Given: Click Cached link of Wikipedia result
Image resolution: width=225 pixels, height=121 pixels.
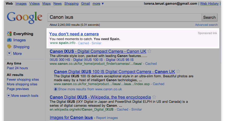Looking at the screenshot, I should pyautogui.click(x=122, y=110).
